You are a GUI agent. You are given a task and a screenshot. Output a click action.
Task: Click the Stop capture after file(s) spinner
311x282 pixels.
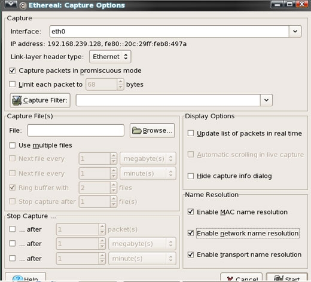tap(98, 201)
